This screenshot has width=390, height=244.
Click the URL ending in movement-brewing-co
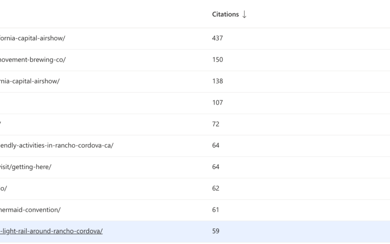tap(32, 60)
